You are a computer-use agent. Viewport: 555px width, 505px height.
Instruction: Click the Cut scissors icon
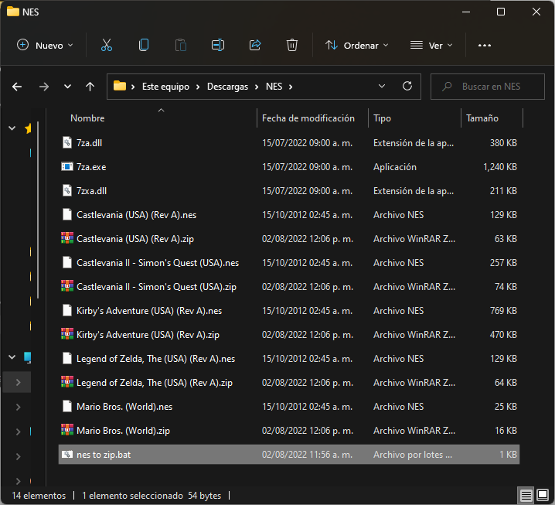click(106, 46)
